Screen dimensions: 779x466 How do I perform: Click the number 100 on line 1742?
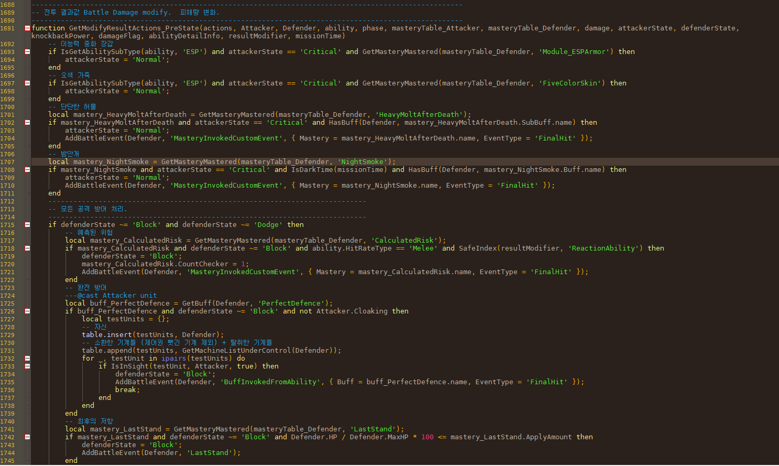pos(427,437)
